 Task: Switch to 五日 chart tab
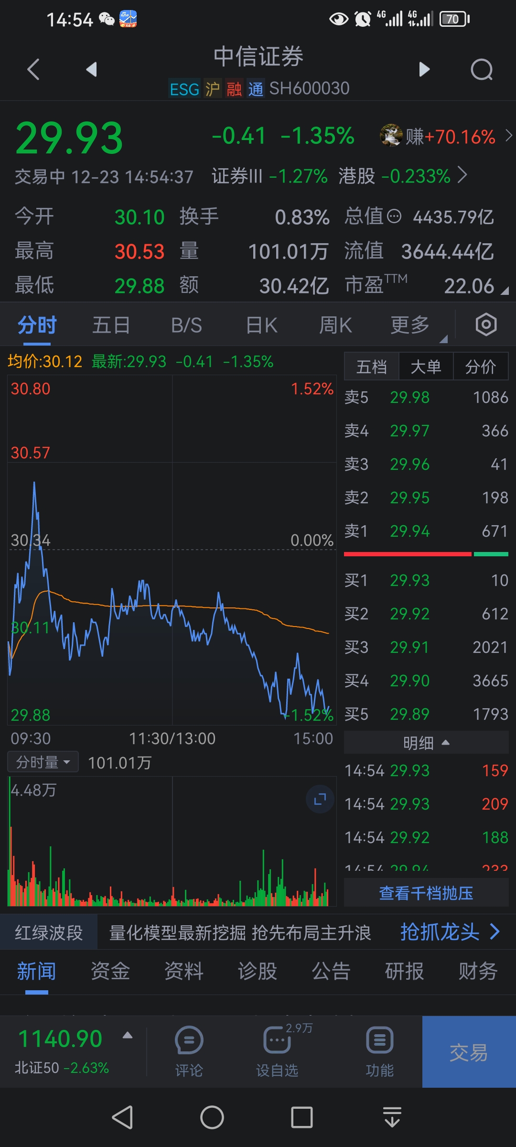pos(111,325)
